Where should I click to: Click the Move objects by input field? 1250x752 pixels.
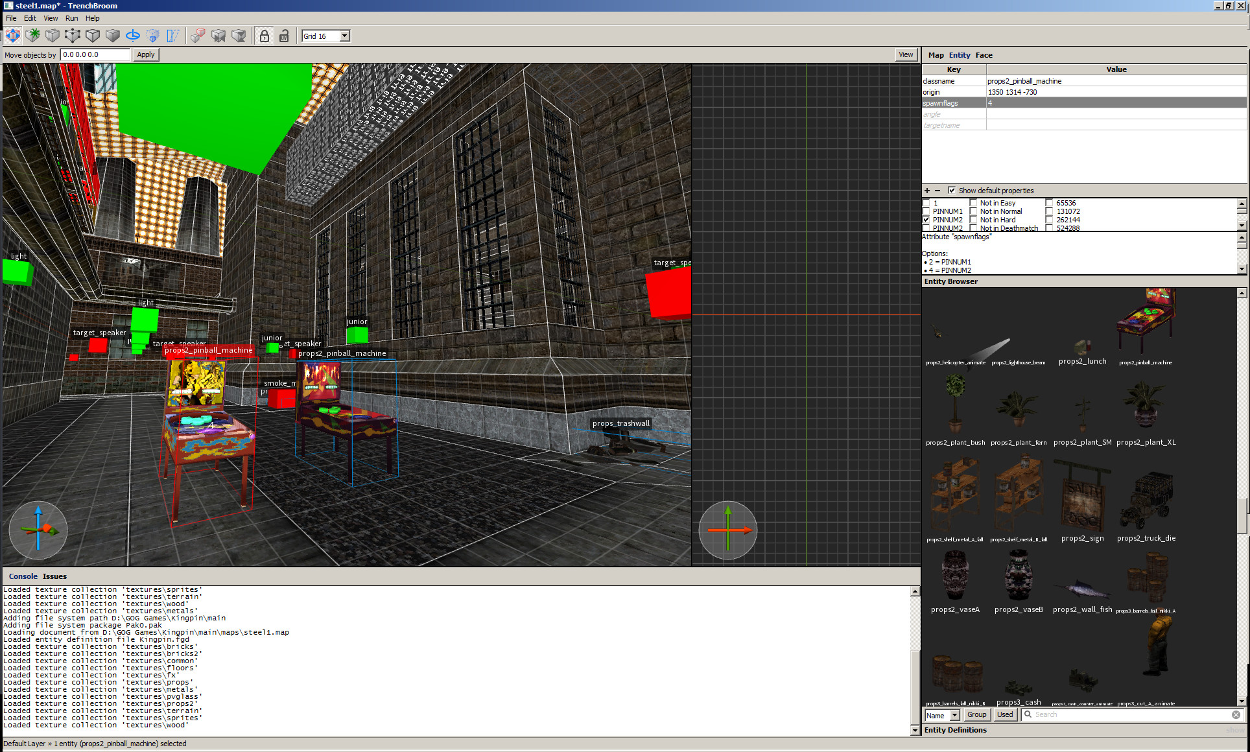[95, 54]
